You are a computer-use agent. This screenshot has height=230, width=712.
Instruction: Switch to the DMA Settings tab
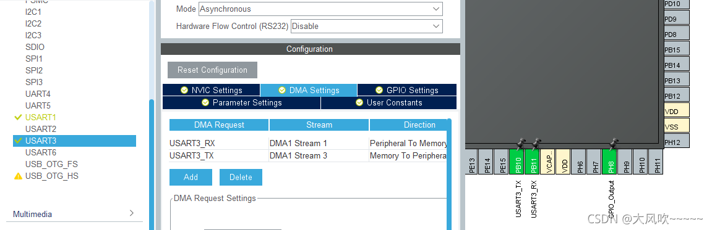pyautogui.click(x=309, y=90)
